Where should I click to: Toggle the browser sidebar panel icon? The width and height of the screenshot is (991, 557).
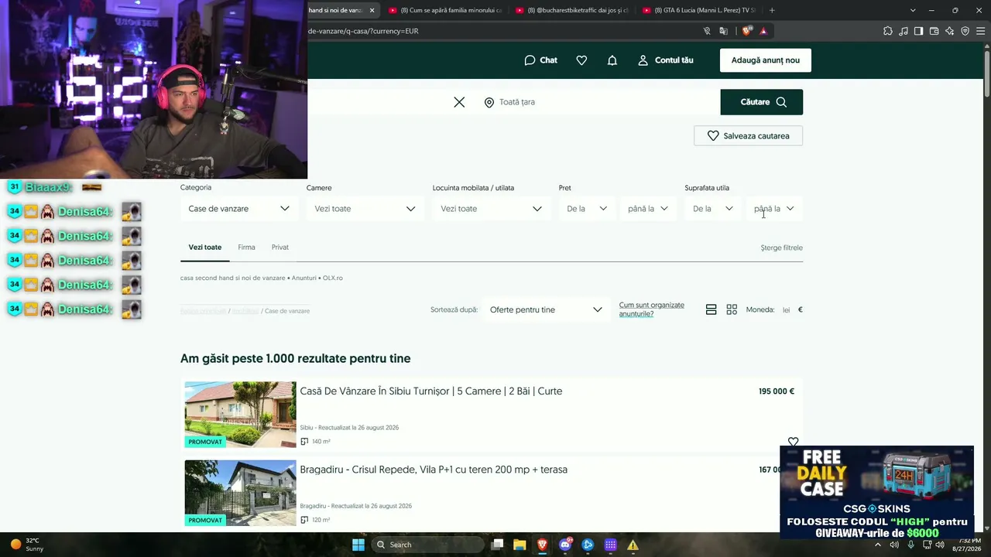coord(918,31)
